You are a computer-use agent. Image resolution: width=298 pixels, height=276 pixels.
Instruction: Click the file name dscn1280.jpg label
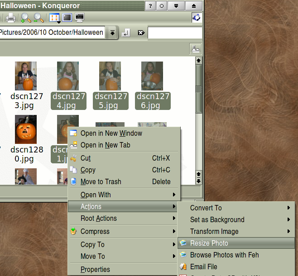pos(27,154)
